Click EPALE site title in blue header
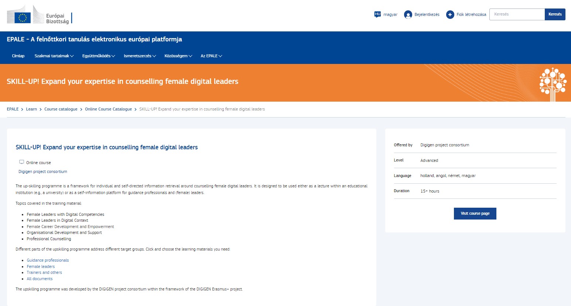The image size is (571, 306). point(94,39)
